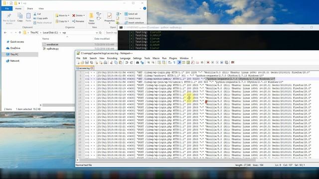Collapse the Explorer ribbon with the chevron

coord(141,8)
